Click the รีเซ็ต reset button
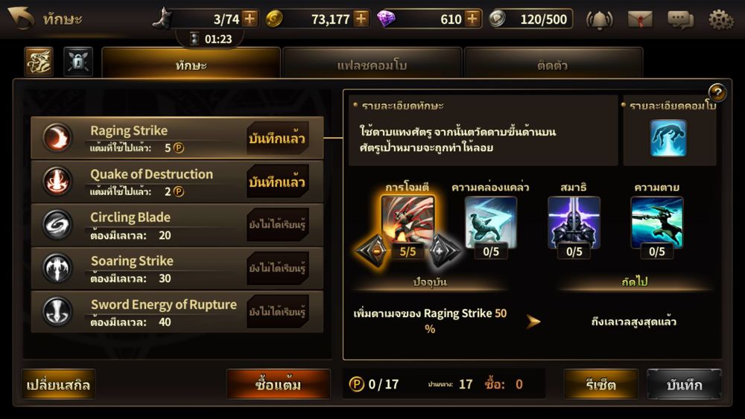This screenshot has width=745, height=419. (601, 384)
